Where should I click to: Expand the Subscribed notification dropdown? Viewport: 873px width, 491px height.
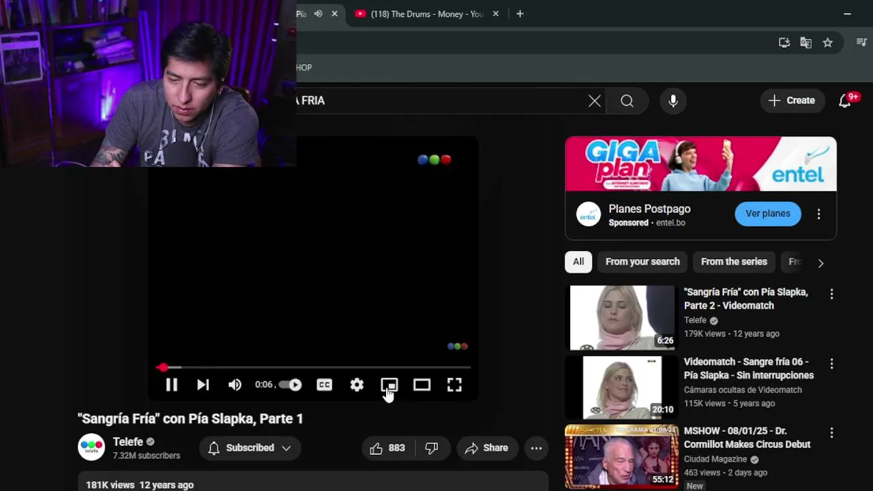249,448
